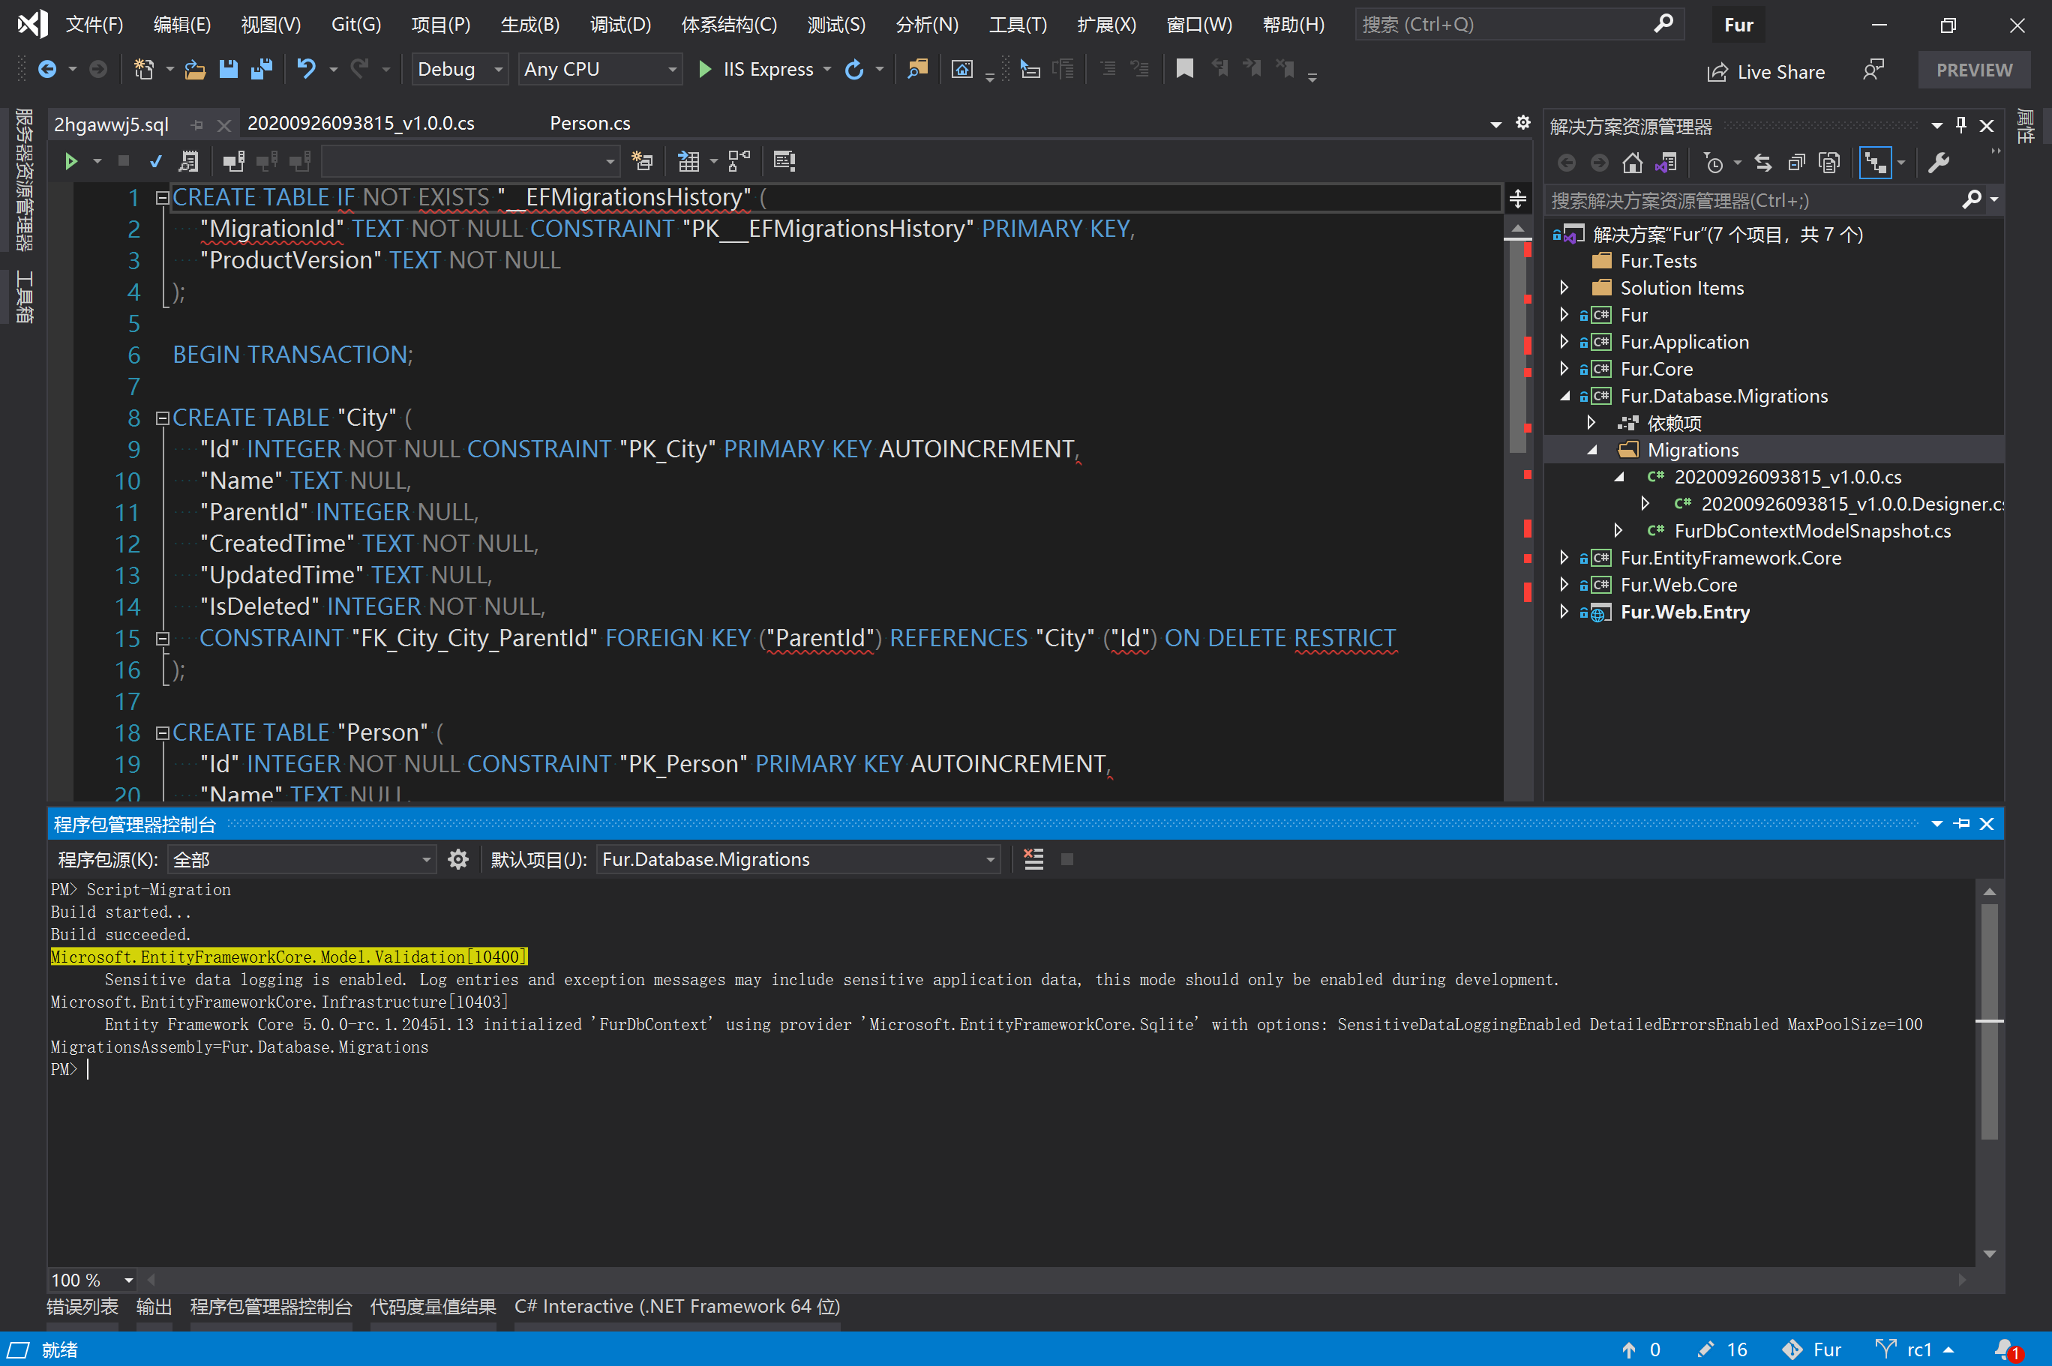Expand the Fur.Core project node

click(1564, 369)
